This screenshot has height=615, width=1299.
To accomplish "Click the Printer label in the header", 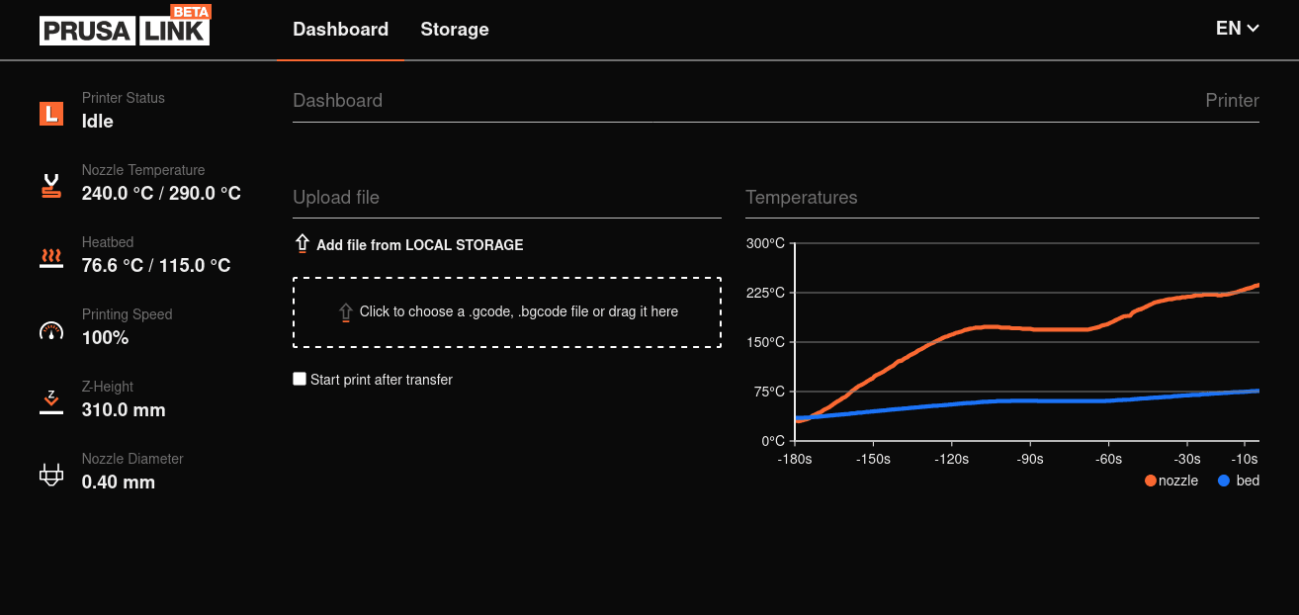I will (x=1232, y=100).
